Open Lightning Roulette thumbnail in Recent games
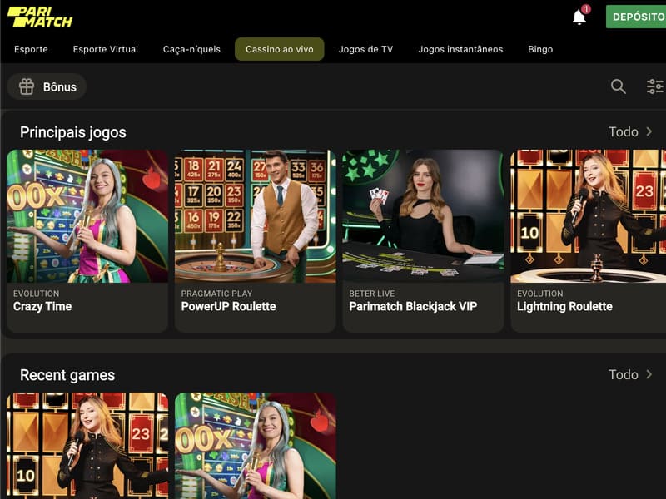Screen dimensions: 666x499 tap(87, 446)
